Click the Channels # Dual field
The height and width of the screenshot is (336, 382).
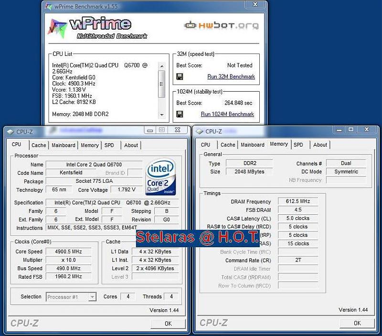(x=346, y=163)
